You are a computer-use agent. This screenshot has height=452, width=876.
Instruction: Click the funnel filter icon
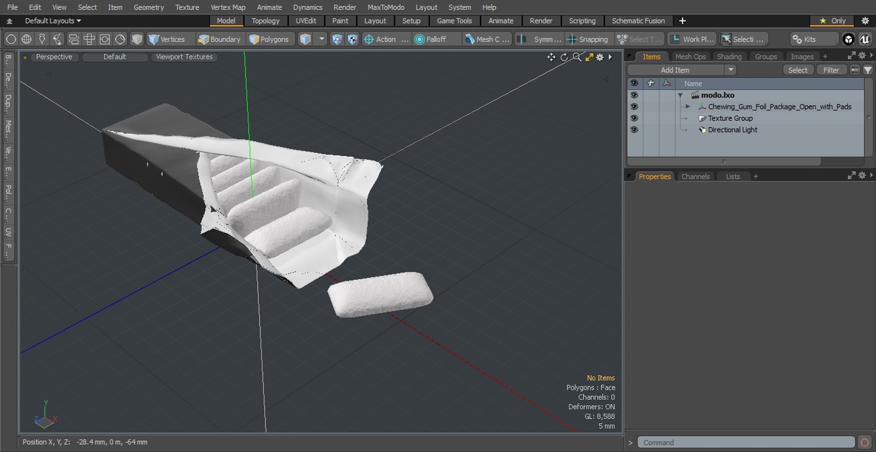click(868, 70)
